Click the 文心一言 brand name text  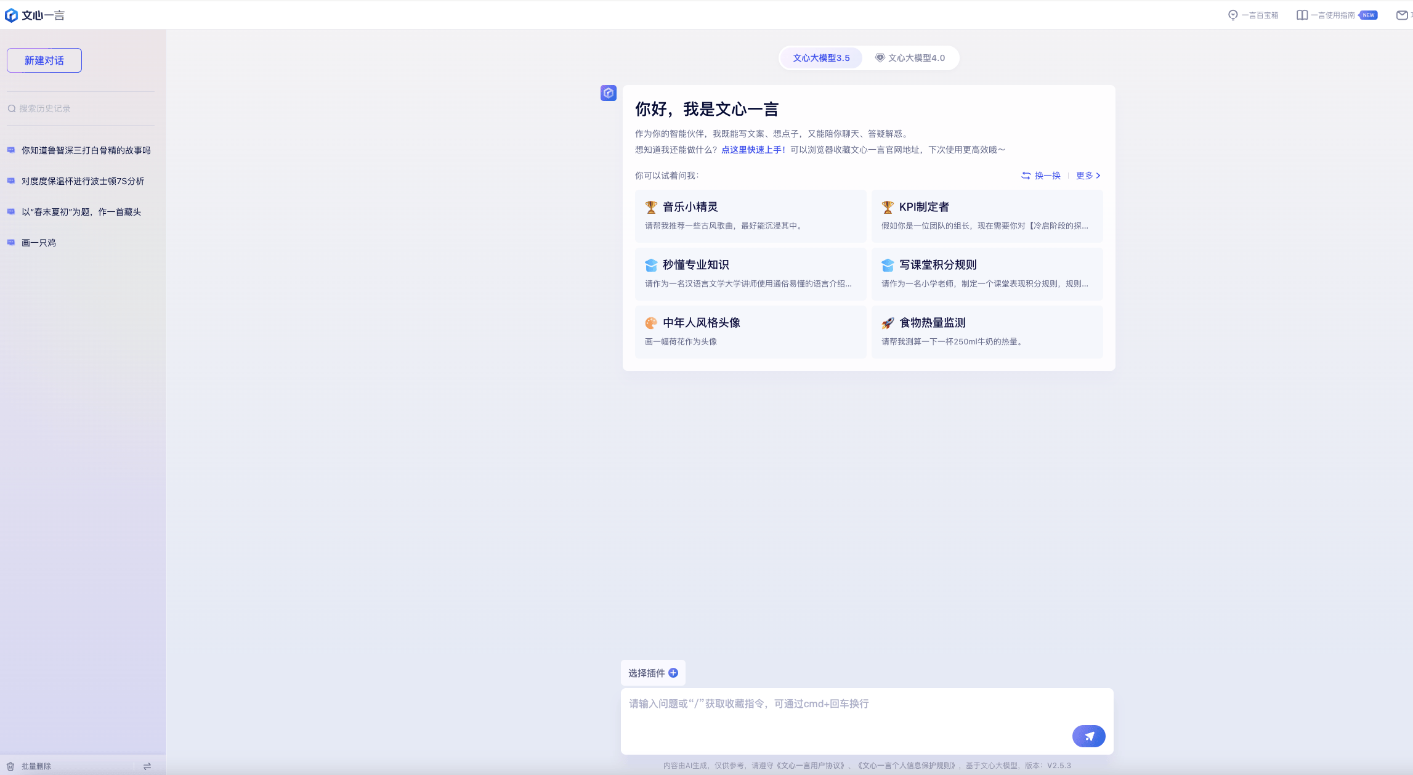click(x=43, y=15)
